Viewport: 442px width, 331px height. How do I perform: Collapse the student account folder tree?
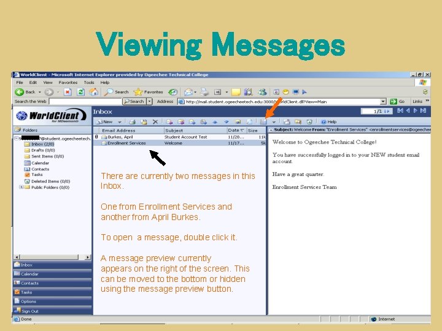click(17, 138)
